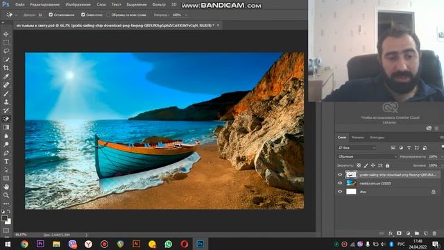
Task: Filter layers by smart object type
Action: pos(425,148)
